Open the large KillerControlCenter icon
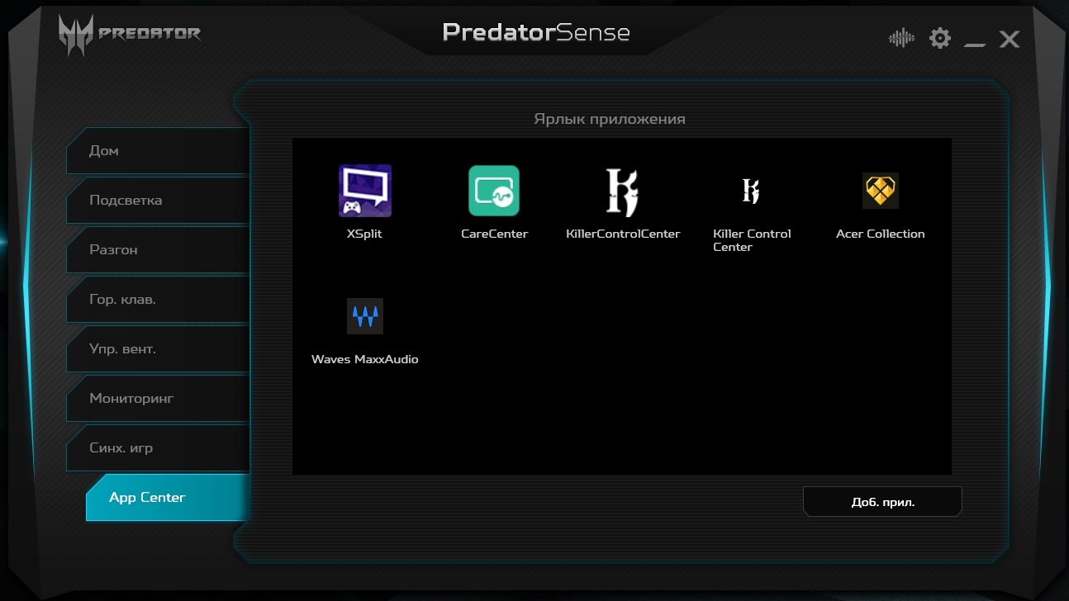The width and height of the screenshot is (1069, 601). click(x=623, y=192)
